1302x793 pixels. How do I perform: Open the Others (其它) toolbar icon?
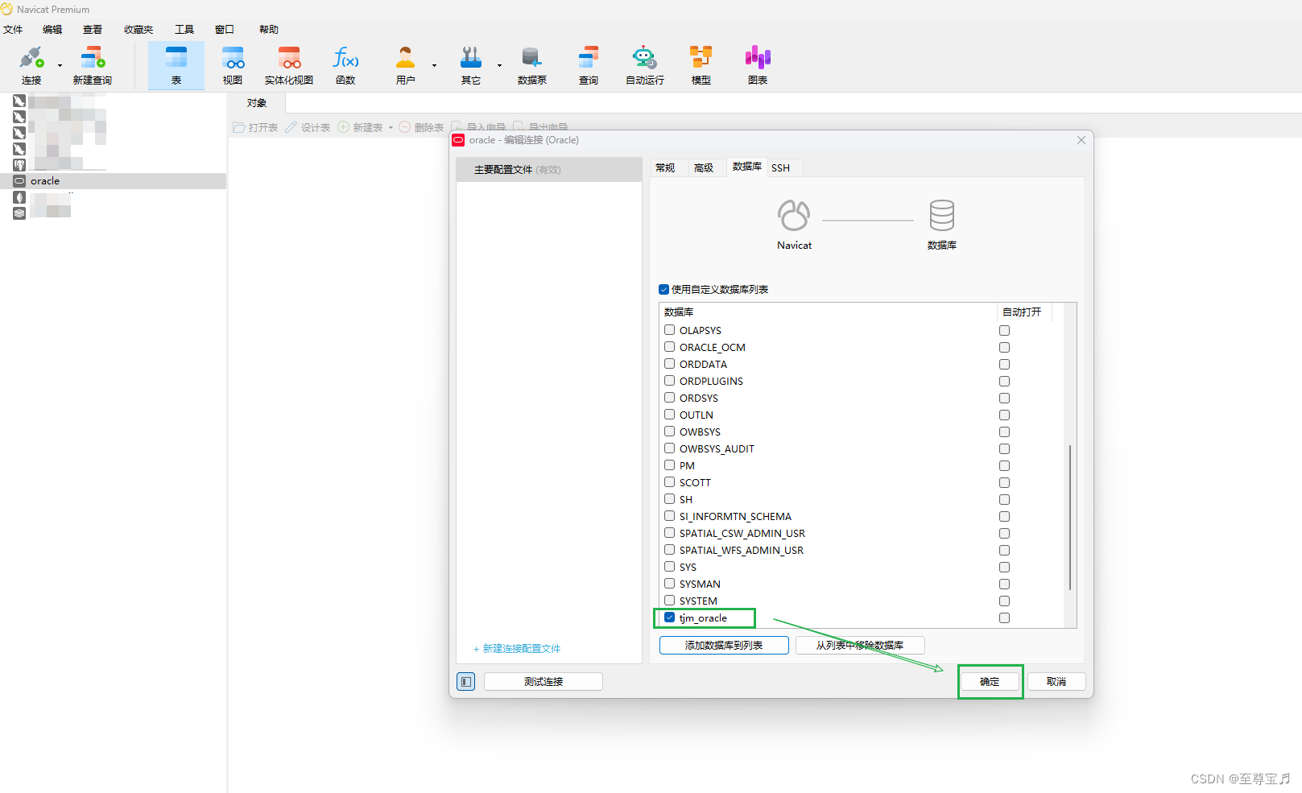[x=471, y=64]
